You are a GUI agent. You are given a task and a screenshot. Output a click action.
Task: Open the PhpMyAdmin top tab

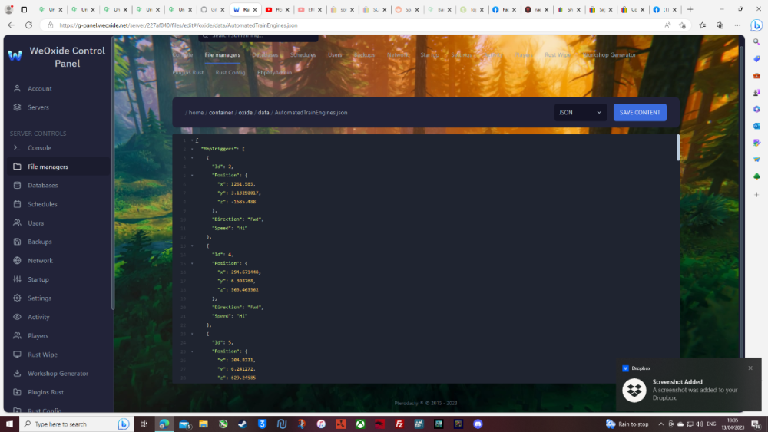(274, 72)
